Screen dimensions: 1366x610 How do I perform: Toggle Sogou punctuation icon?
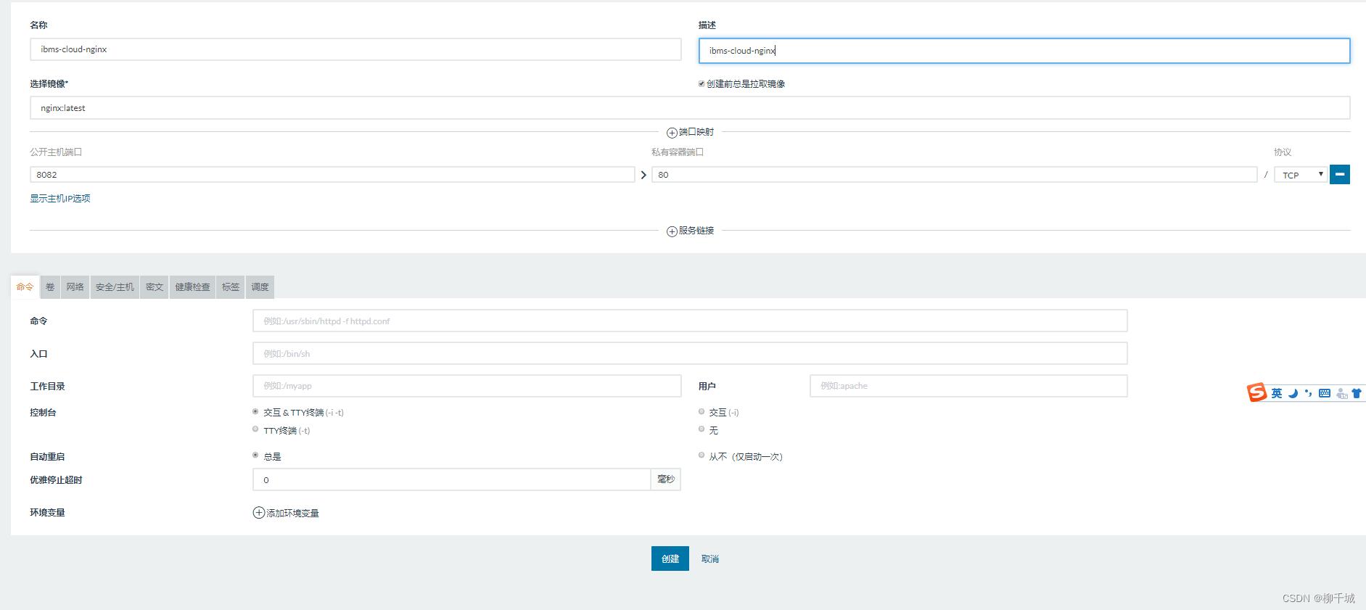coord(1309,393)
